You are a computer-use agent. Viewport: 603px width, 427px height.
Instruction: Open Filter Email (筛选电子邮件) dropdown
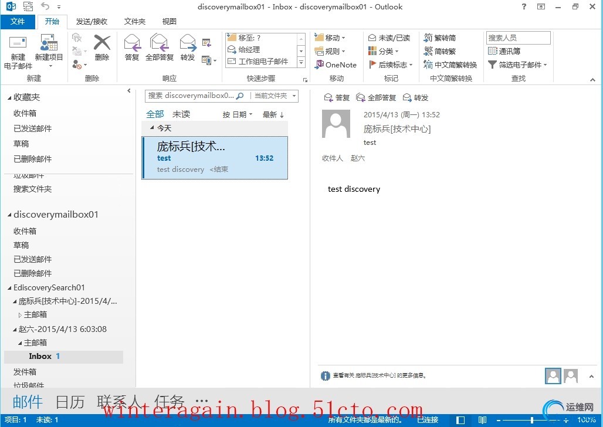[x=517, y=65]
